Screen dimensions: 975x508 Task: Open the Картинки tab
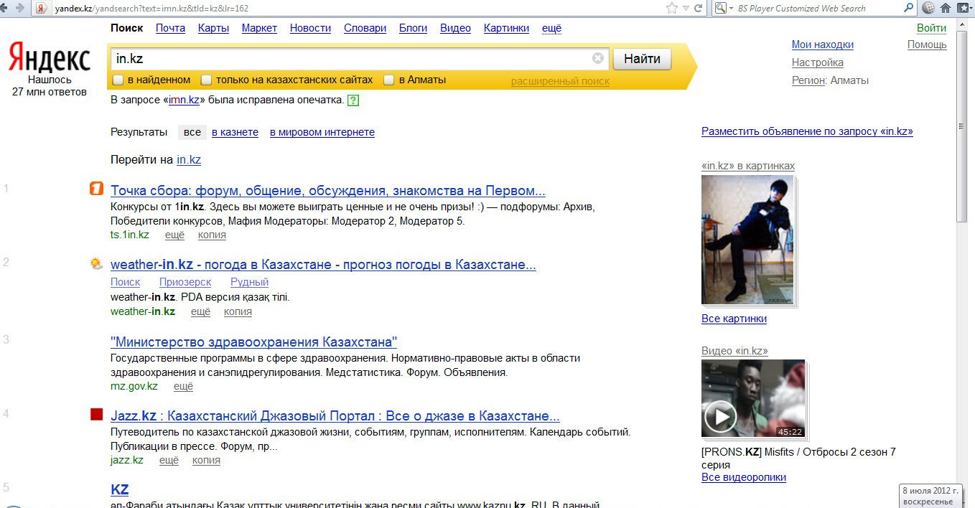coord(506,28)
